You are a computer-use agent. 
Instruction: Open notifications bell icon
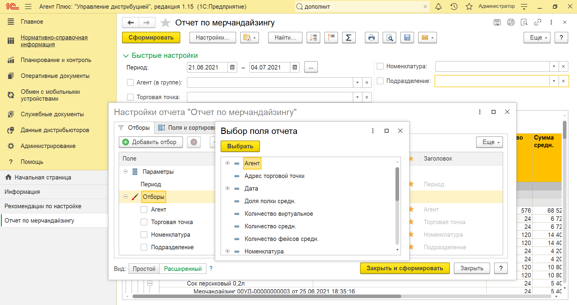[x=438, y=6]
